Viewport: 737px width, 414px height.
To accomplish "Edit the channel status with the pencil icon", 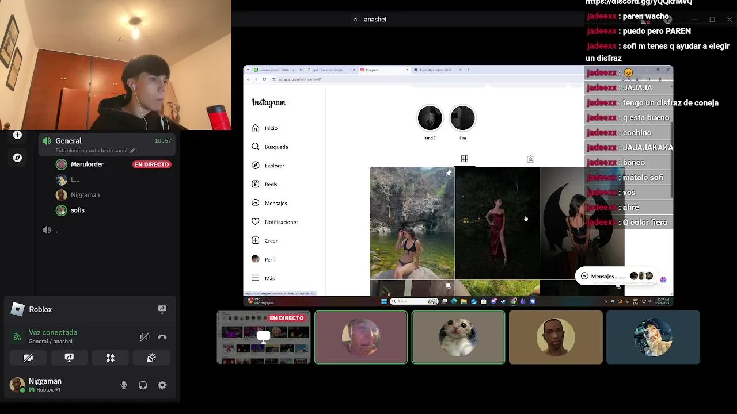I will (x=132, y=151).
